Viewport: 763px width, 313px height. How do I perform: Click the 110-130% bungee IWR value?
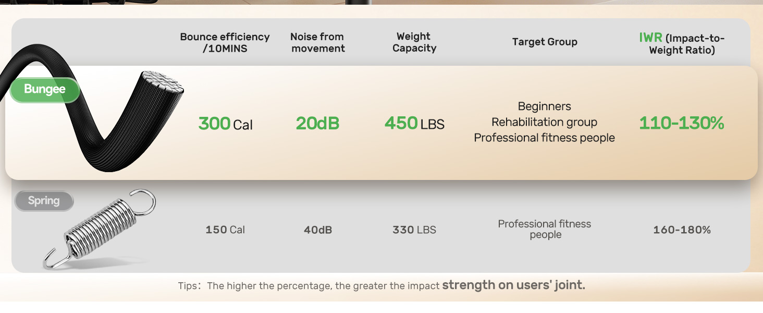pyautogui.click(x=681, y=123)
